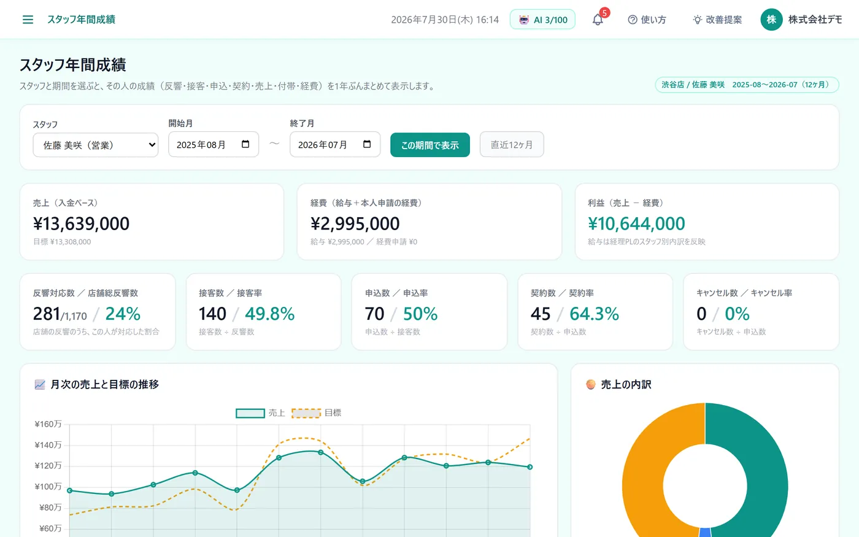The image size is (859, 537).
Task: Click the date 2026年7月30日(木) 16:14
Action: (445, 20)
